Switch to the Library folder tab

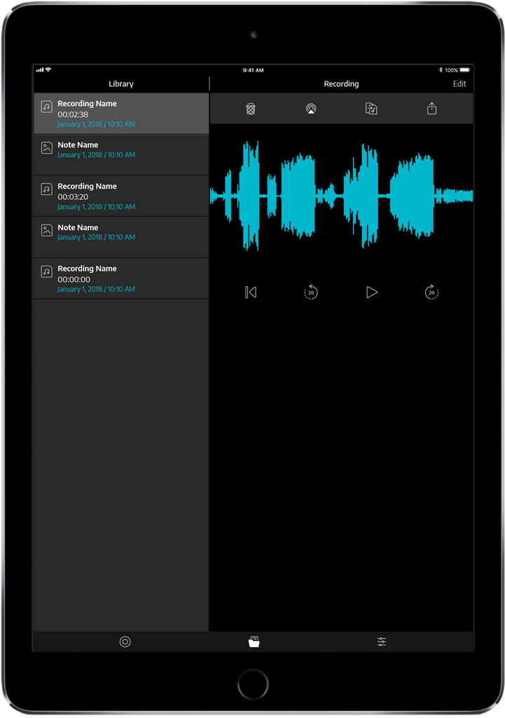[x=254, y=642]
